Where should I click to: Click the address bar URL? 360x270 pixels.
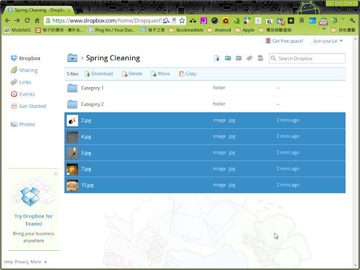[x=107, y=21]
